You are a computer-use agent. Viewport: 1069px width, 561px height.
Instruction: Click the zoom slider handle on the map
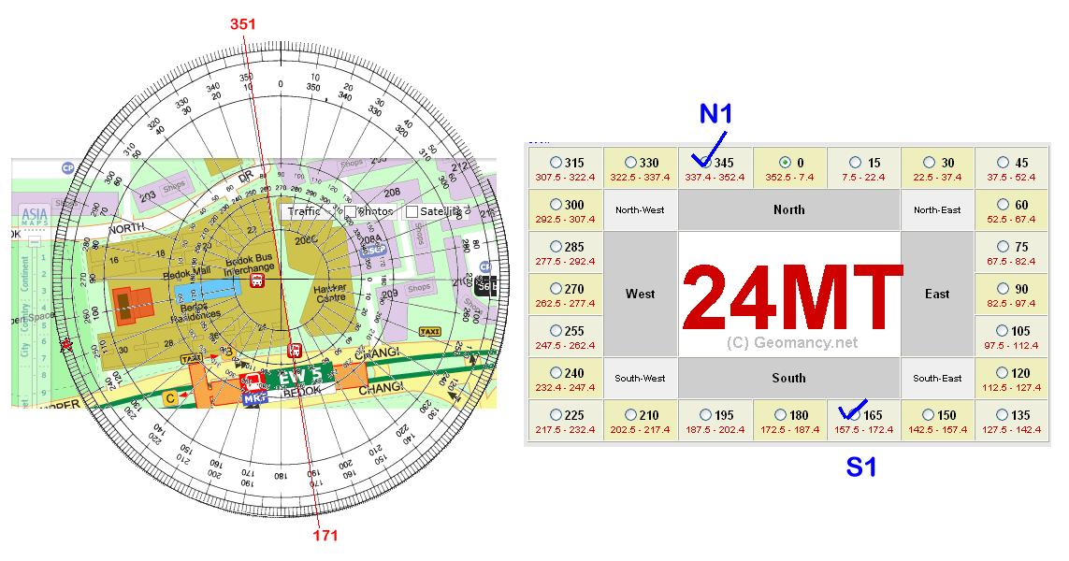point(34,241)
